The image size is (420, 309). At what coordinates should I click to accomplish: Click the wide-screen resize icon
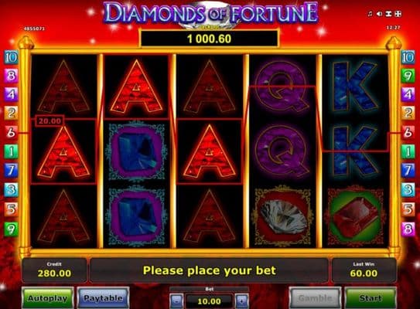click(388, 14)
